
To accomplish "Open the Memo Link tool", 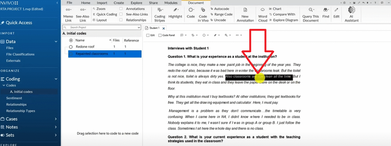I will (x=68, y=14).
